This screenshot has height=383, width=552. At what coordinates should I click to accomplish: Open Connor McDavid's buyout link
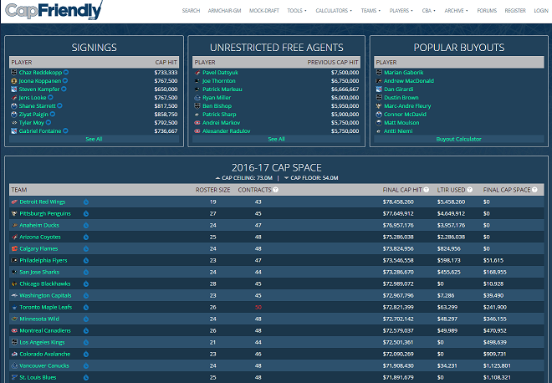(405, 115)
